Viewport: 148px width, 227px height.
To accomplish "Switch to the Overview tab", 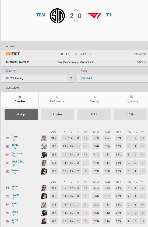I will click(20, 99).
